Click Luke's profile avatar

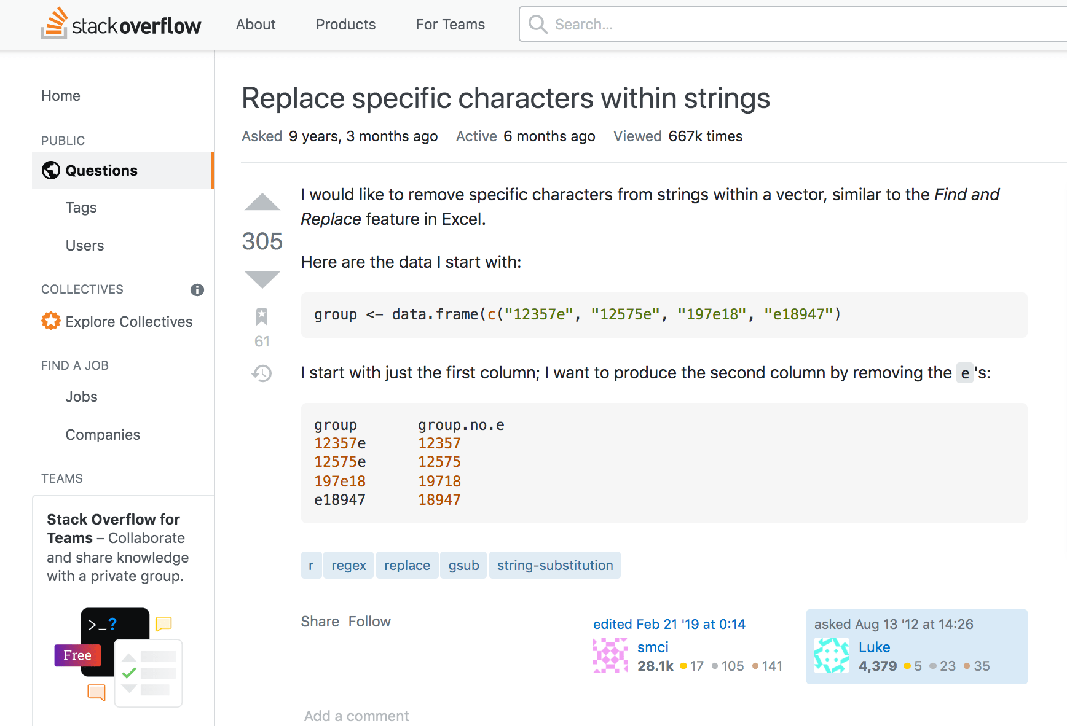(831, 655)
